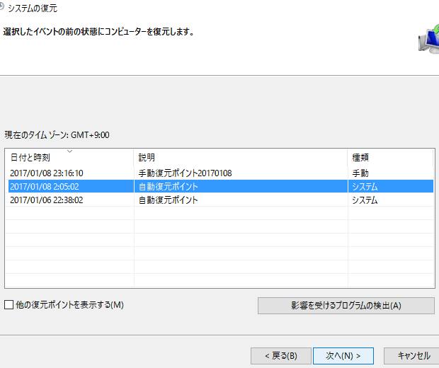This screenshot has width=439, height=368.
Task: Click empty area below the restore points
Action: pos(212,248)
